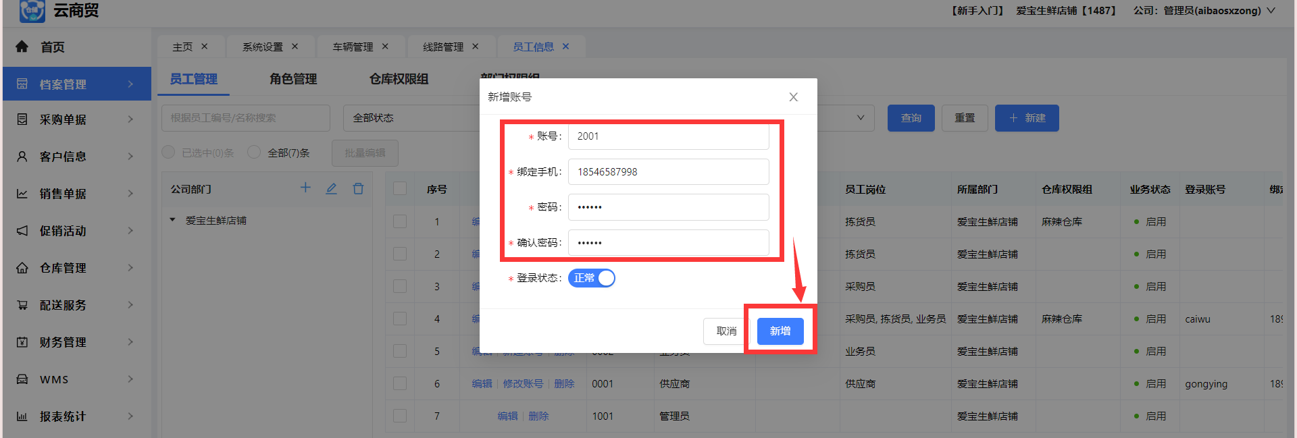Close the 新增账号 dialog with X icon

click(793, 97)
